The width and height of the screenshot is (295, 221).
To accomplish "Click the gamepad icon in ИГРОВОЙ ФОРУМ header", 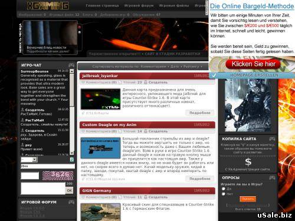I will pos(71,202).
